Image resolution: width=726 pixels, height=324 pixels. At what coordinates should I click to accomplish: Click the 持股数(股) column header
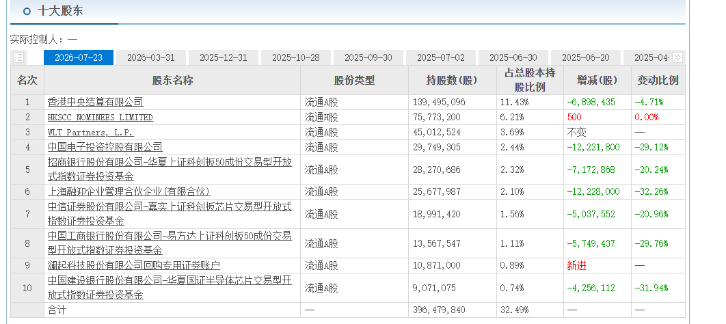tap(452, 80)
